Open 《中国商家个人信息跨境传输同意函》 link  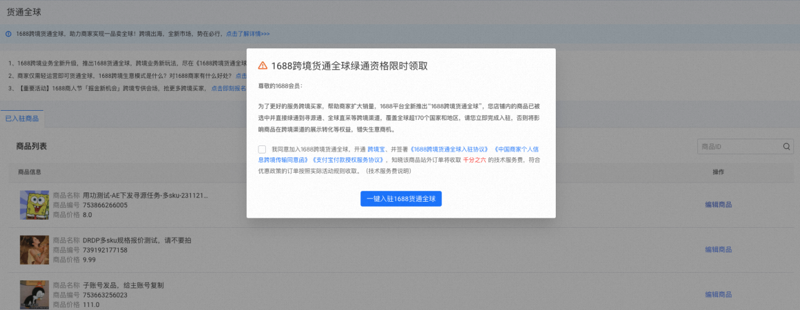519,150
